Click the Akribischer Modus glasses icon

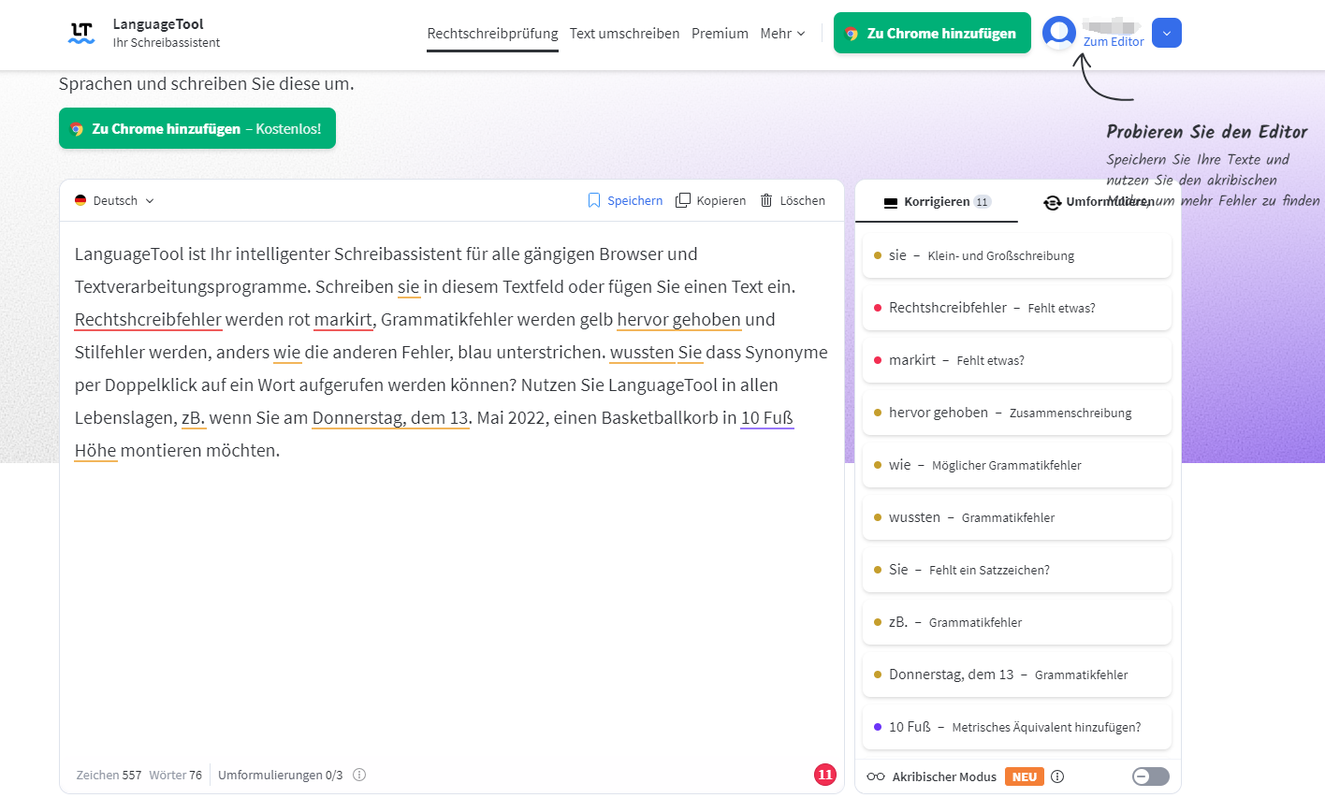[x=876, y=776]
